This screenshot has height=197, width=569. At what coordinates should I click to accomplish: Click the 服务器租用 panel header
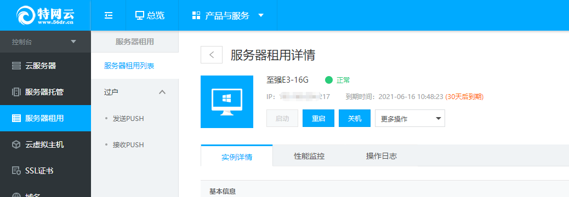point(135,42)
